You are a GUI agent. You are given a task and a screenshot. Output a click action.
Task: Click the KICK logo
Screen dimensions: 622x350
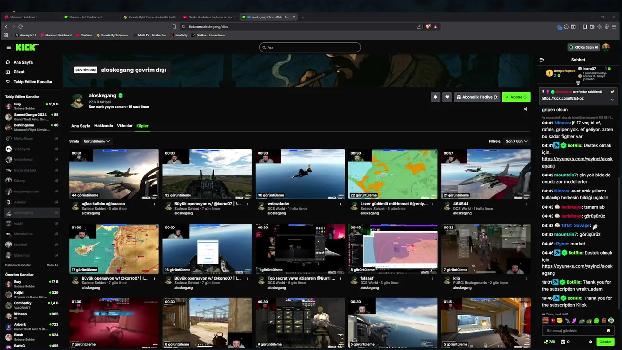(x=27, y=47)
